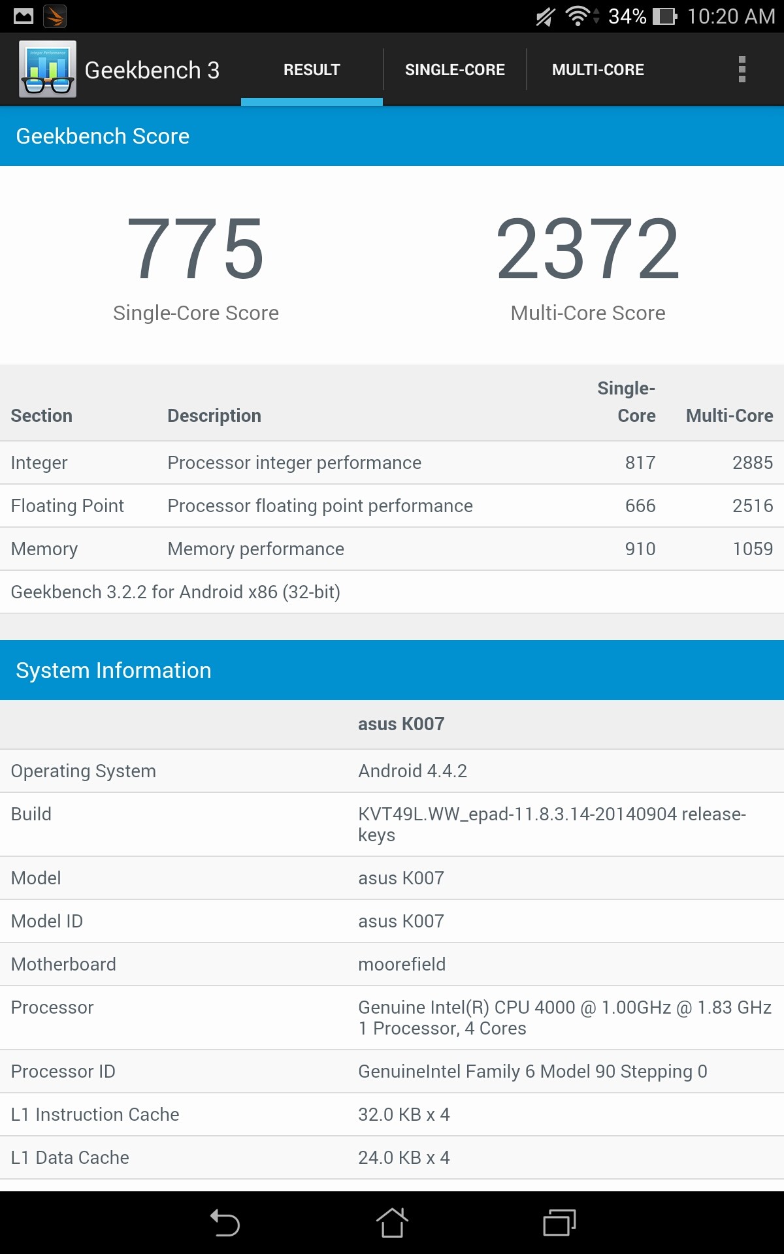The width and height of the screenshot is (784, 1254).
Task: Tap the 775 Single-Core Score value
Action: tap(196, 249)
